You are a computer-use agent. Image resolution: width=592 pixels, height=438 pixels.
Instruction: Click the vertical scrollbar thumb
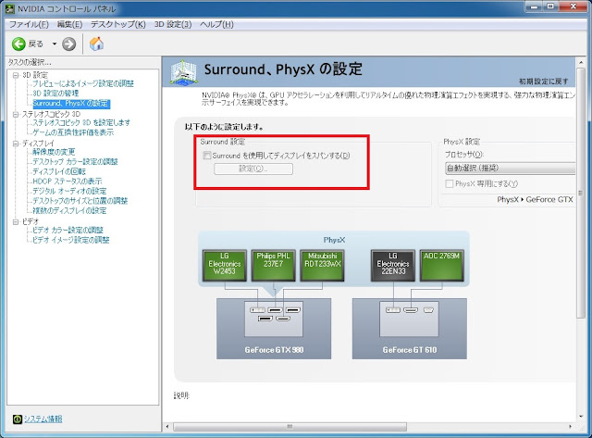pos(581,194)
